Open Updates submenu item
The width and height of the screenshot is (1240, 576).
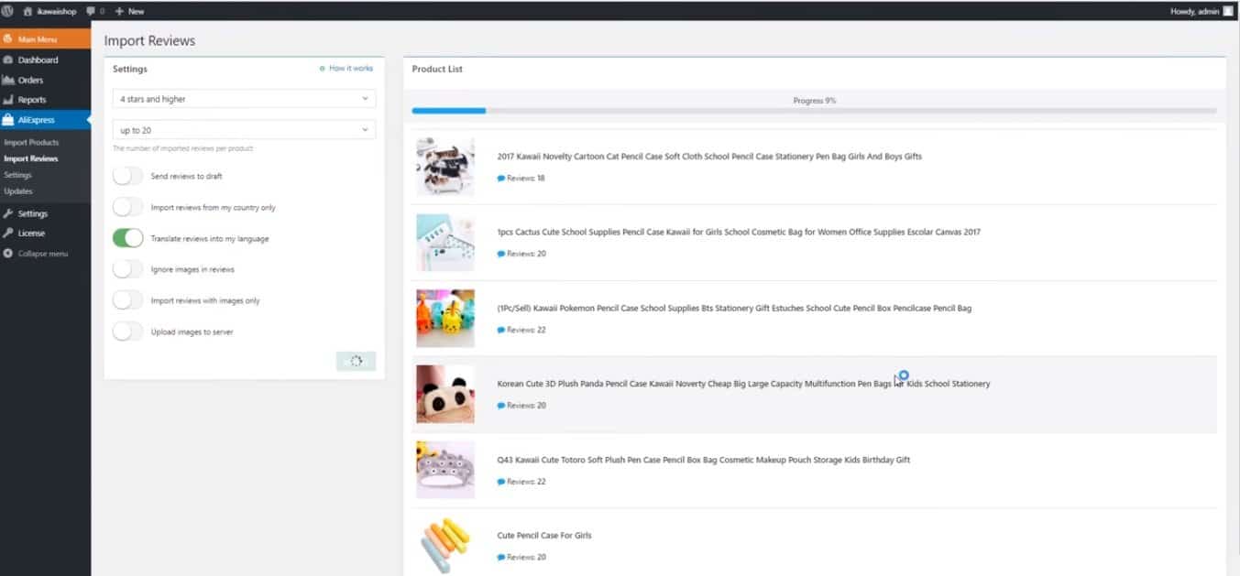(18, 191)
